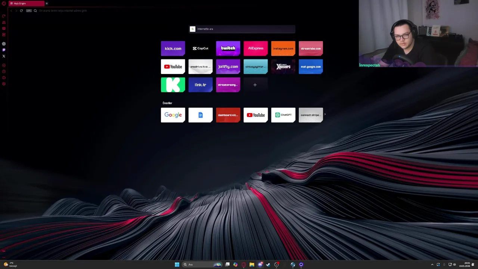Open the volume control in system tray
Screen dimensions: 478x269
454,265
